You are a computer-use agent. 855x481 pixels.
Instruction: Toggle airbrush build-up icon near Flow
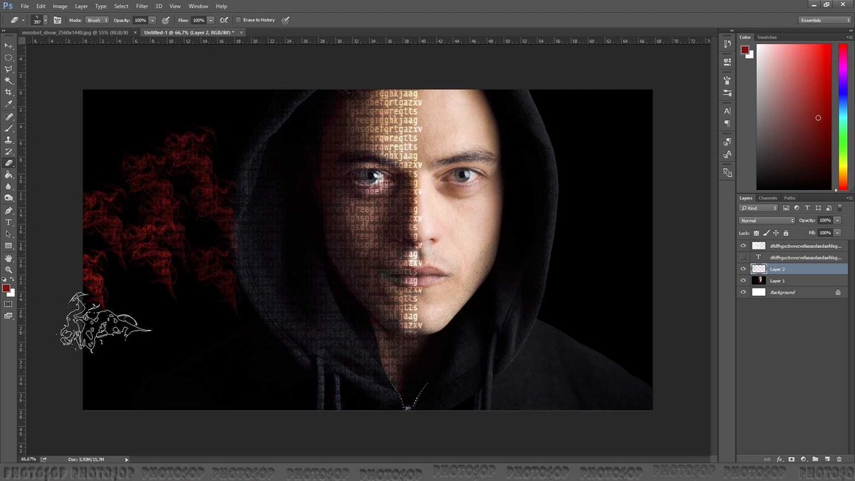tap(224, 20)
